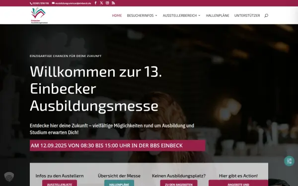
Task: Open the AUSSTELLERBEREICH menu
Action: coord(180,15)
